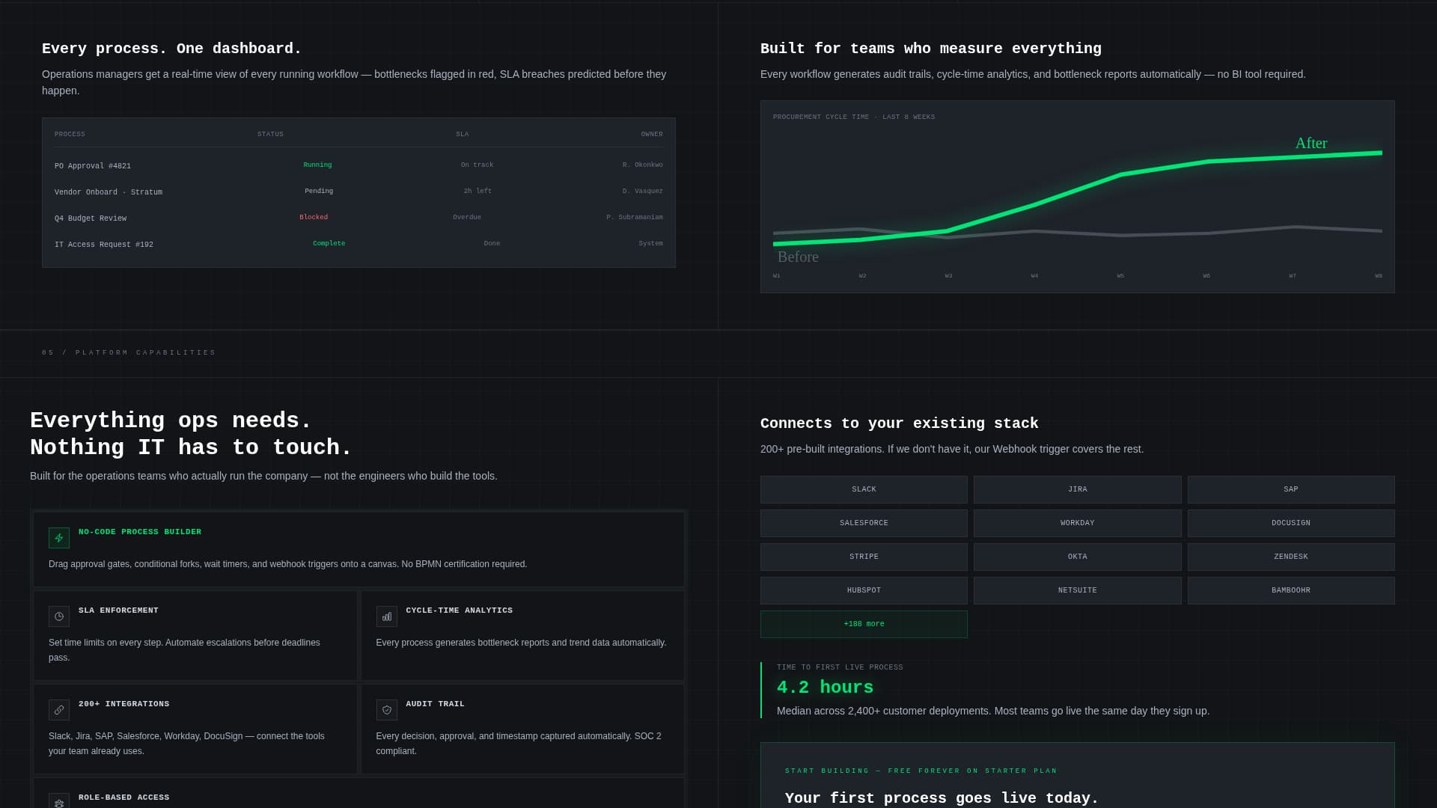This screenshot has width=1437, height=808.
Task: Click the SAP integration tile
Action: [1290, 489]
